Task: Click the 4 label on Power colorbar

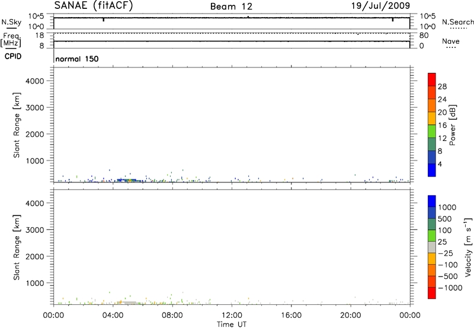Action: (x=440, y=164)
